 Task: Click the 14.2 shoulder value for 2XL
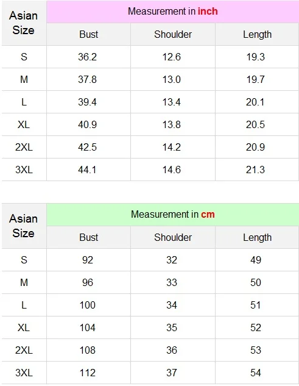(x=172, y=147)
